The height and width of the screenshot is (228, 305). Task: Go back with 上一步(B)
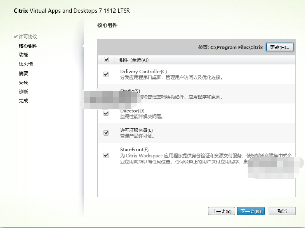tap(221, 211)
